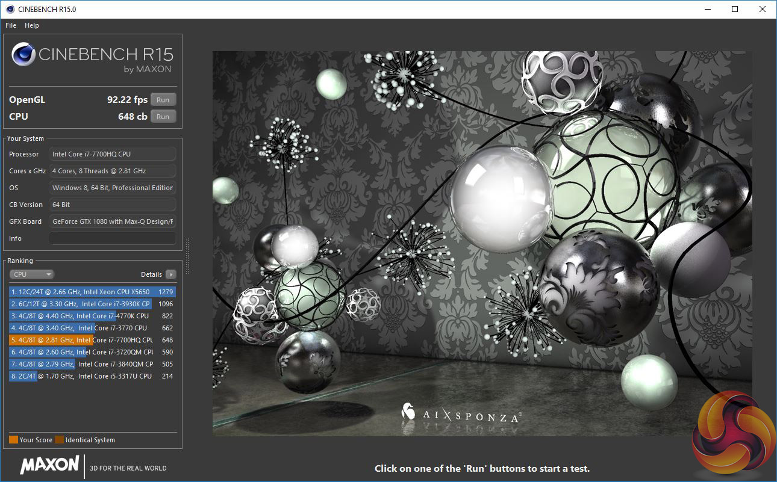Click the MAXON logo at bottom left
Image resolution: width=777 pixels, height=482 pixels.
click(49, 465)
